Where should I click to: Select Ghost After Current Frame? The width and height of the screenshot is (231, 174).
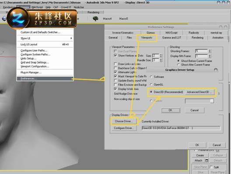(178, 64)
